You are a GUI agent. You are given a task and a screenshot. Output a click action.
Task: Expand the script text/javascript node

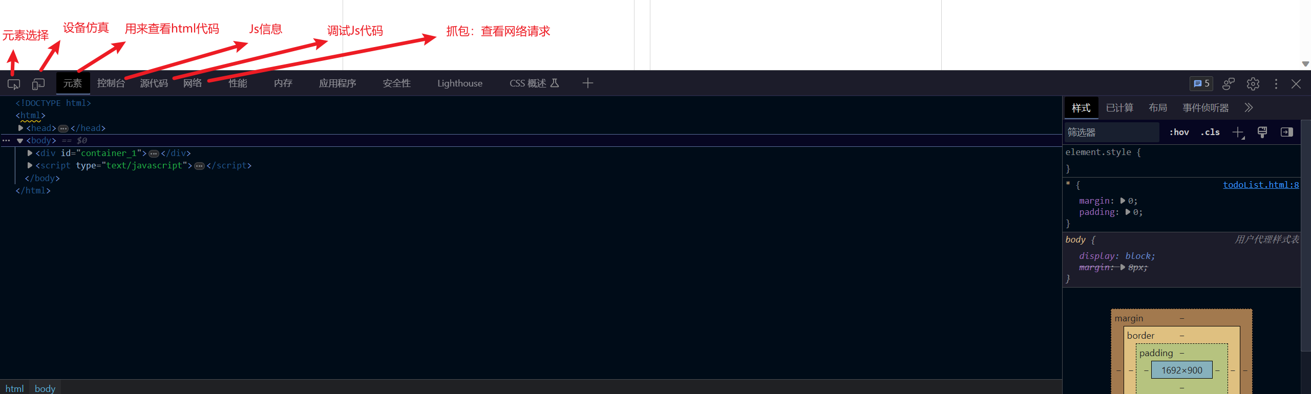(x=30, y=165)
